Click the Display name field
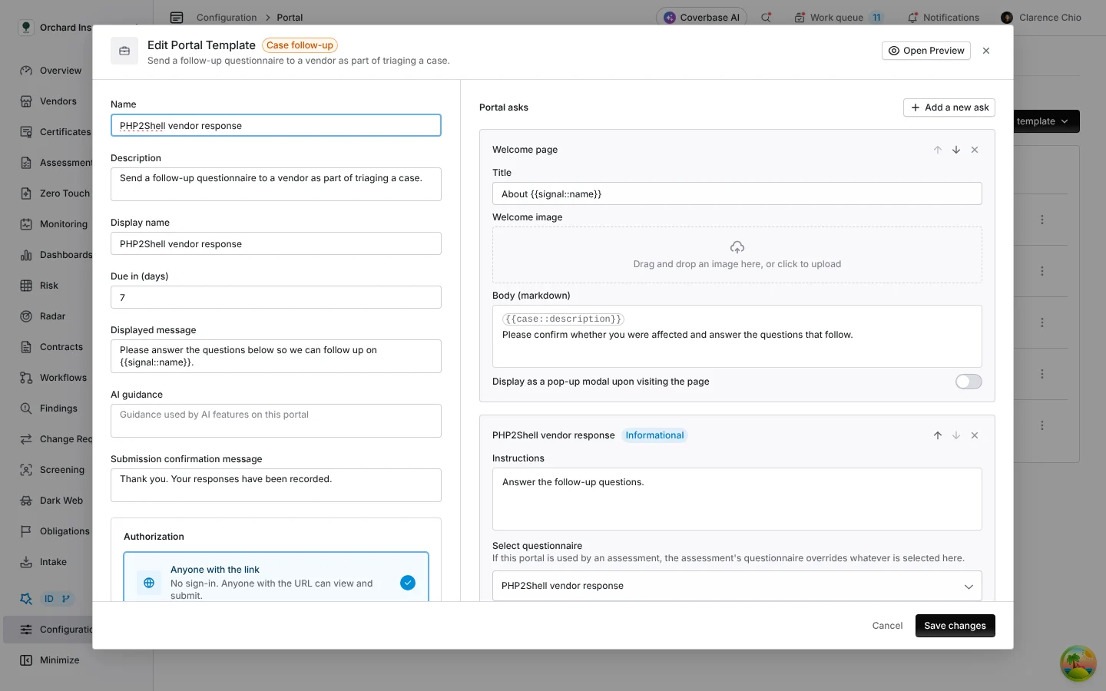 [276, 243]
